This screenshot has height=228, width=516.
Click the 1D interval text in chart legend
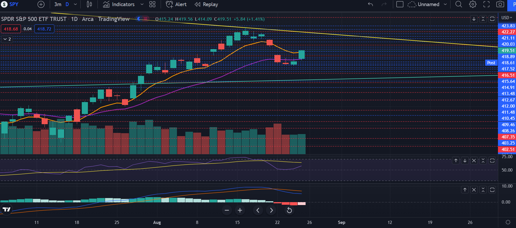75,19
